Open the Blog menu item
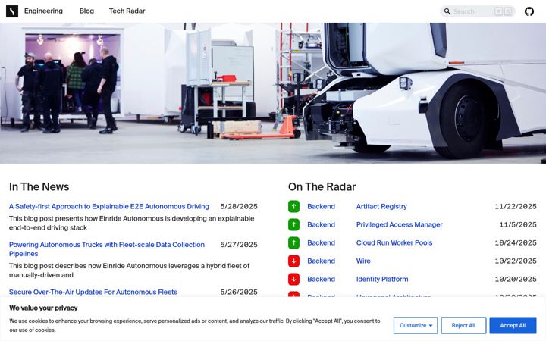Viewport: 546px width, 341px height. pos(86,11)
